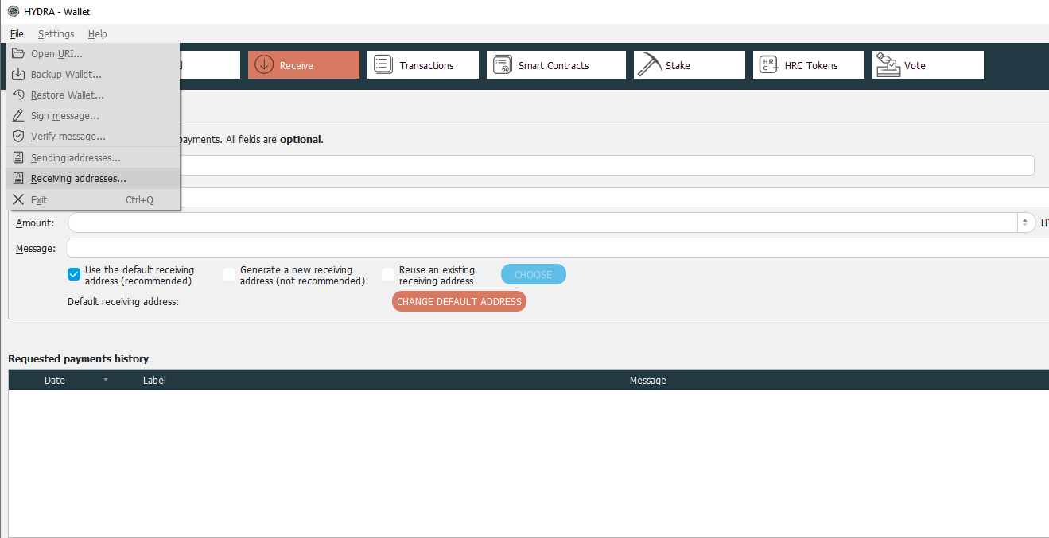Click into the Message input field
Screen dimensions: 1049x538
coord(557,249)
